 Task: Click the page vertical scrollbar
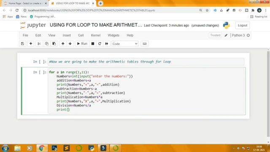[268, 94]
